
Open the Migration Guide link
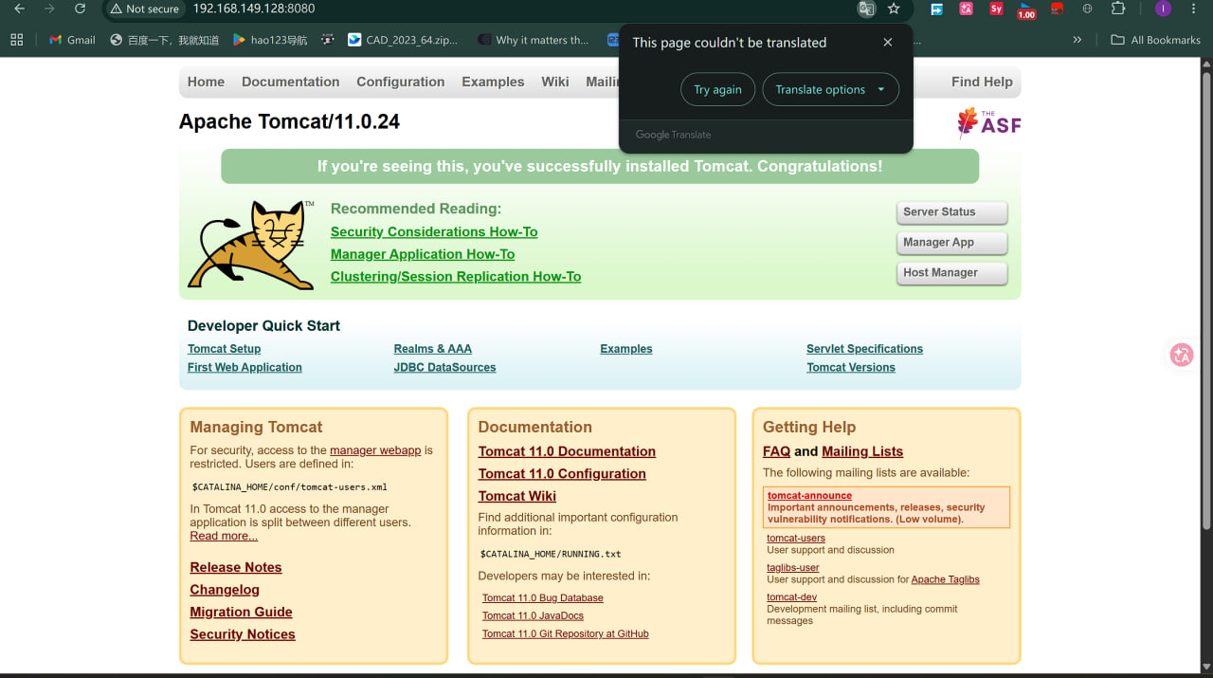pos(241,613)
